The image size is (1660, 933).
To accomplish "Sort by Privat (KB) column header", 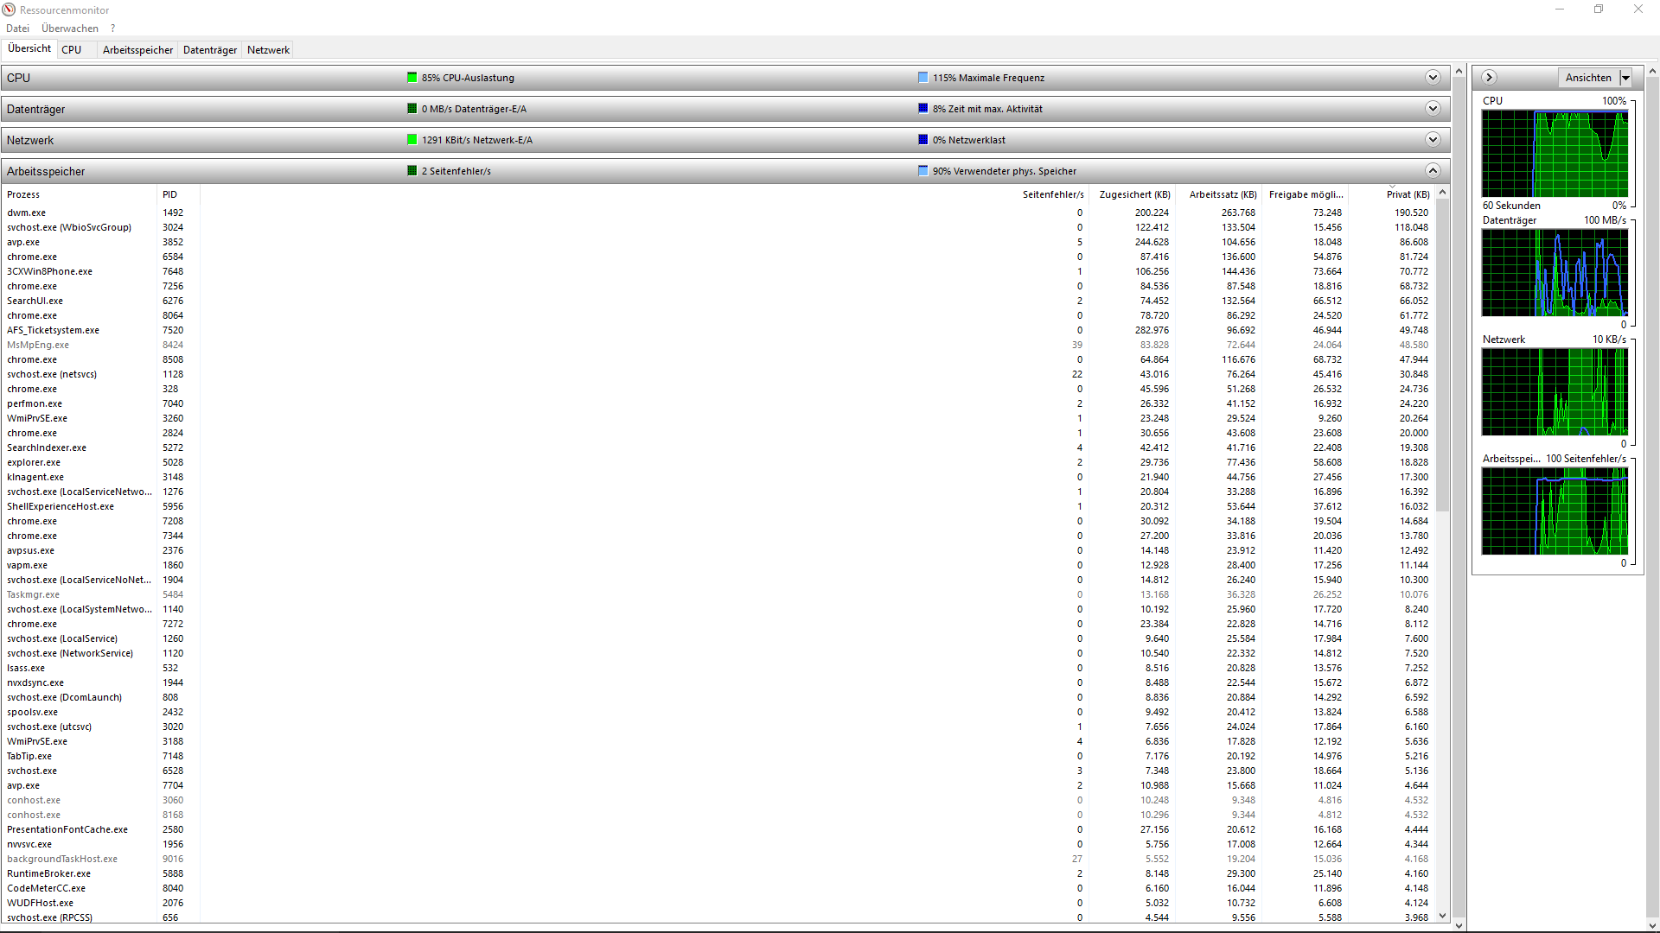I will point(1408,194).
